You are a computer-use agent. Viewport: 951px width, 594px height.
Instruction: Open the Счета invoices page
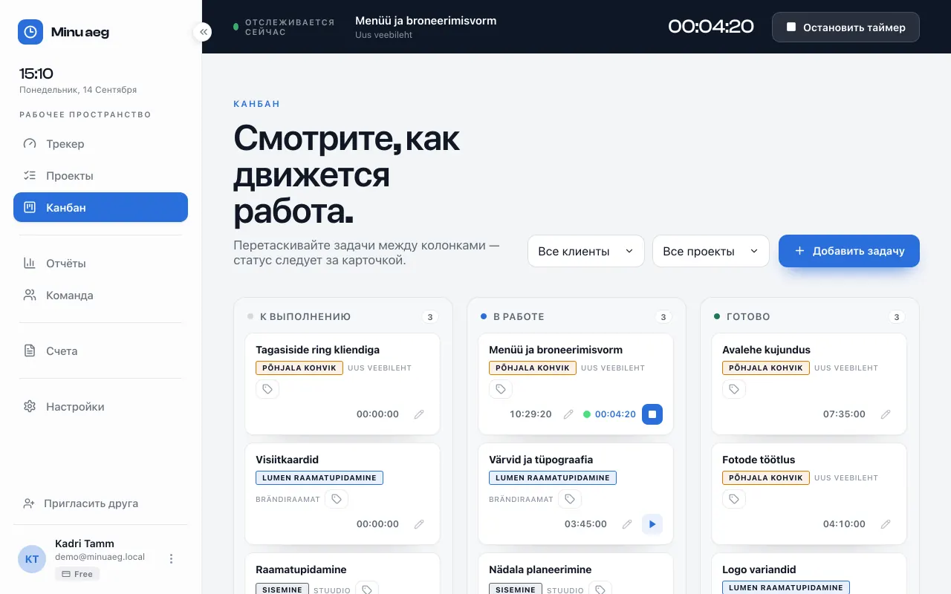100,351
